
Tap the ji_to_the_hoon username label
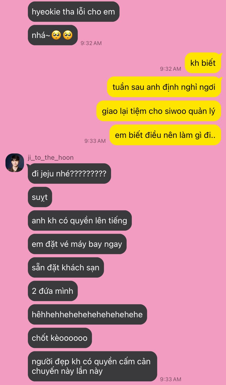click(51, 158)
